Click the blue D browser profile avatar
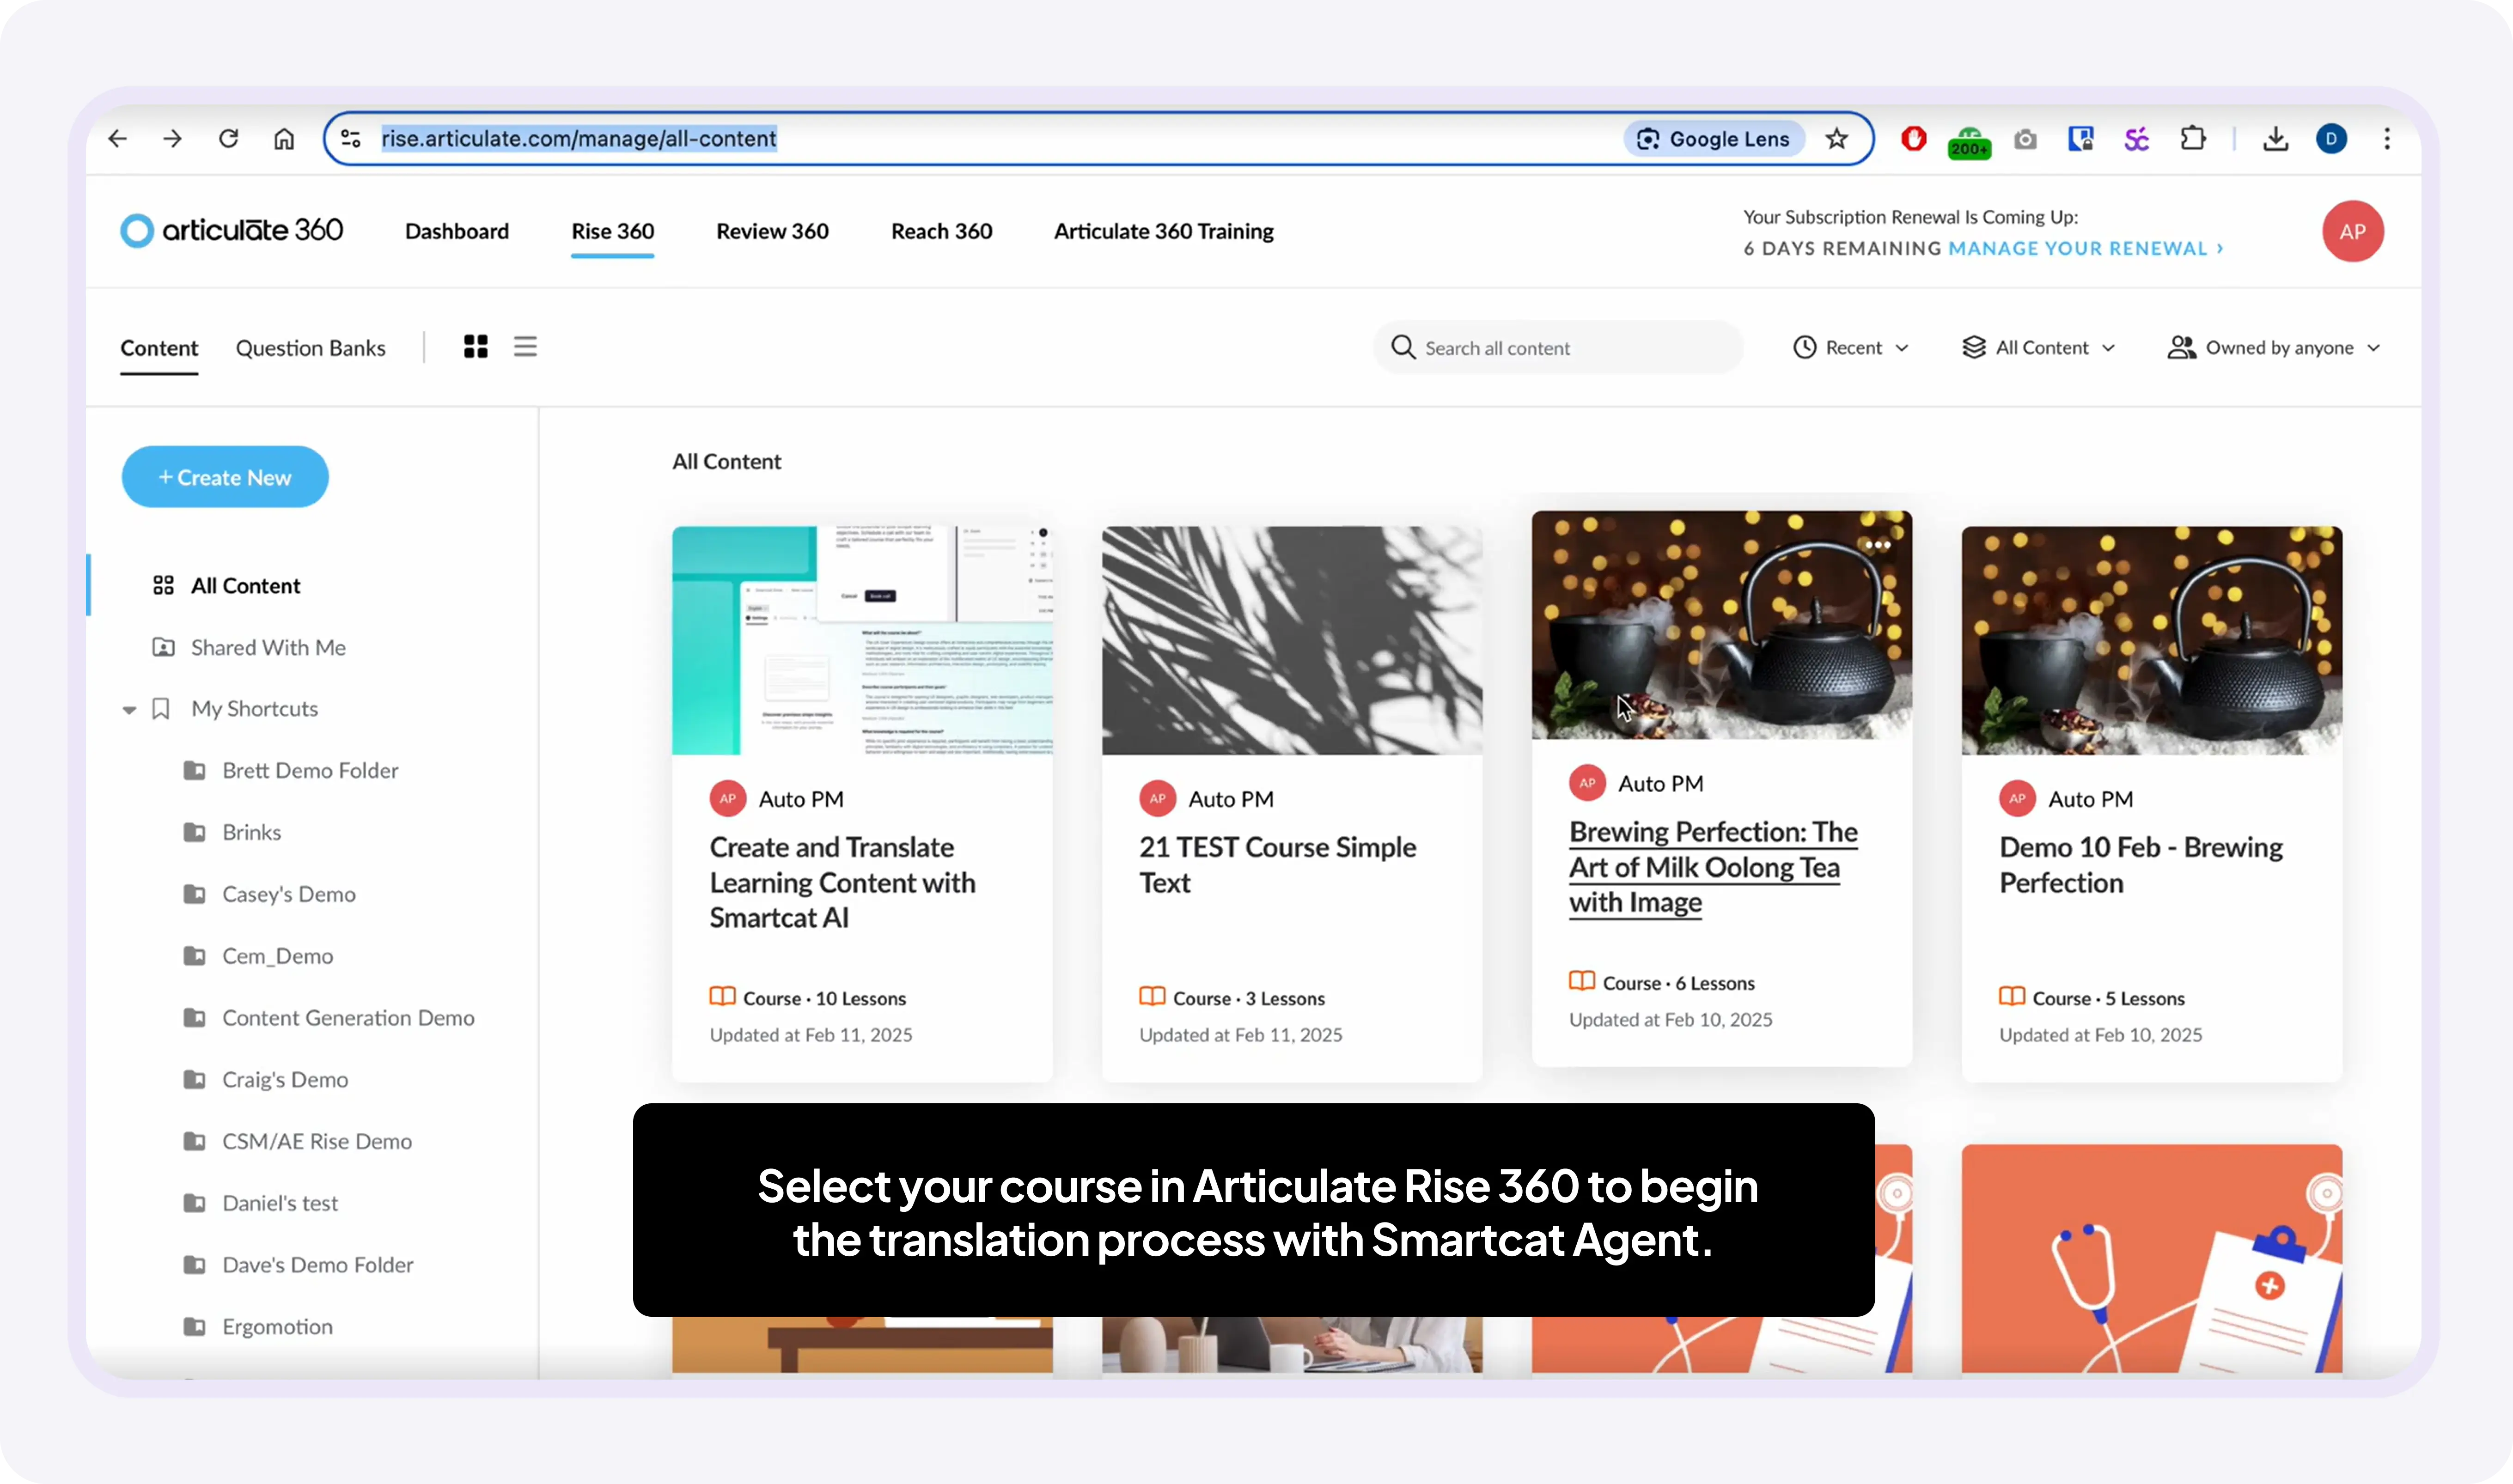 tap(2331, 138)
